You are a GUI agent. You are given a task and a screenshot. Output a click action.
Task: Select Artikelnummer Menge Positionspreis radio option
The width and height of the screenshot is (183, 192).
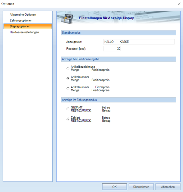coord(68,78)
